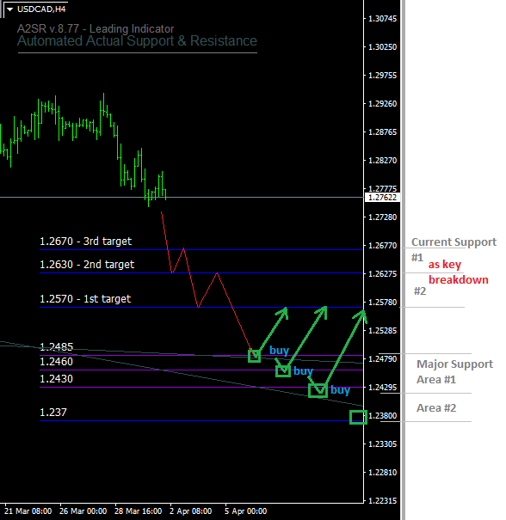Image resolution: width=506 pixels, height=520 pixels.
Task: Click the 1.26770 price axis value
Action: coord(382,246)
